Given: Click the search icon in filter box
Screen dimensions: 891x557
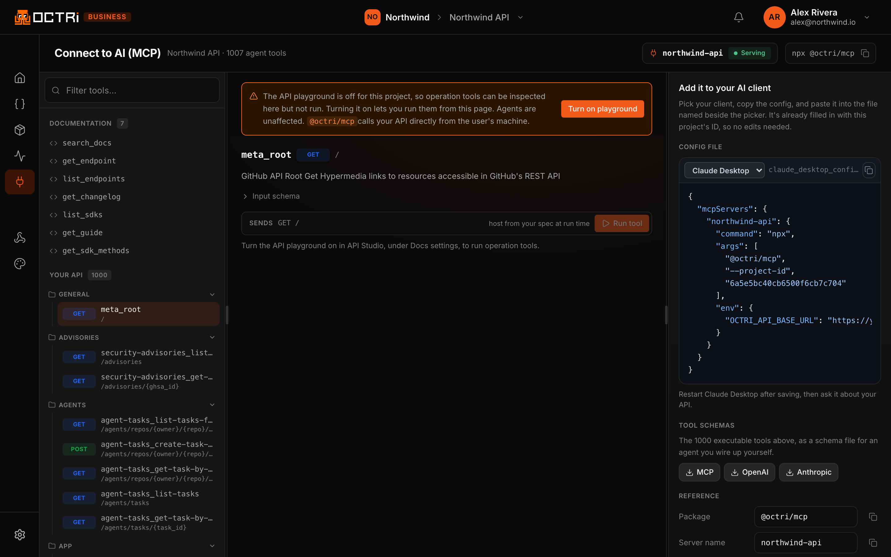Looking at the screenshot, I should click(x=56, y=90).
